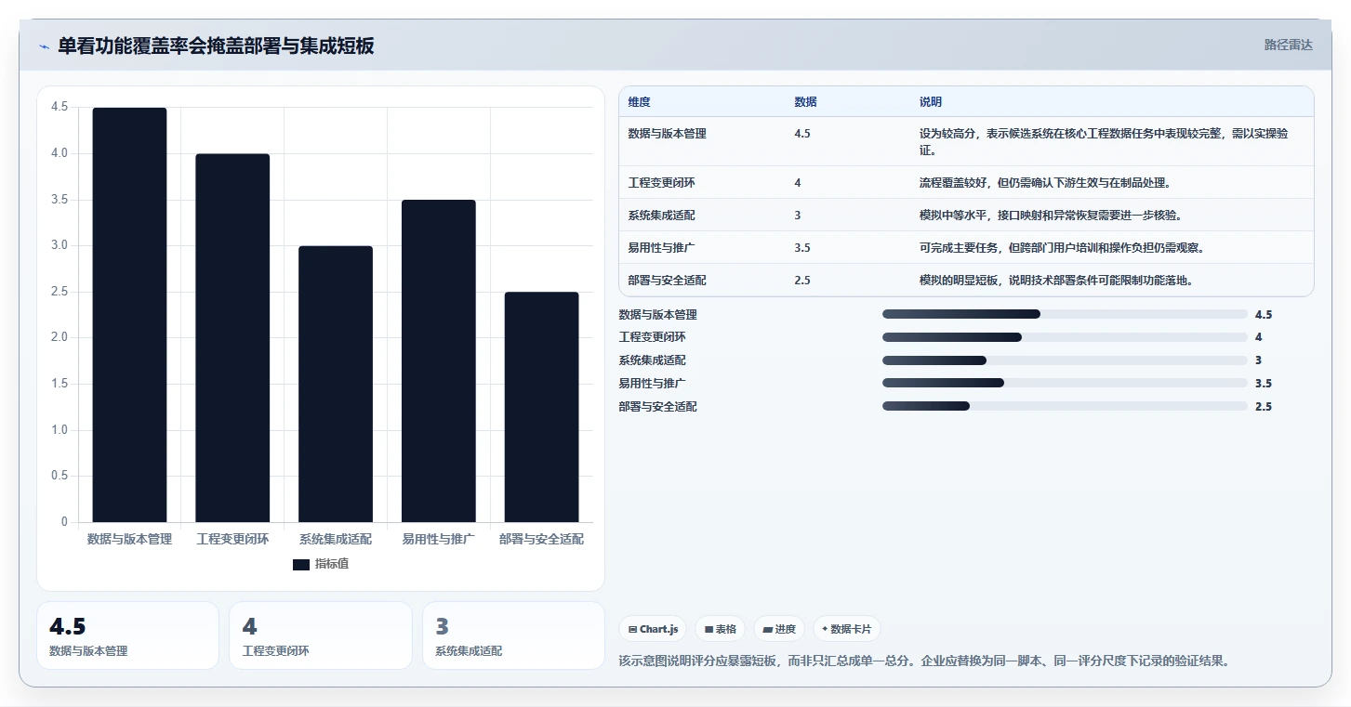Click the 数据与版本管理 bar in the chart
This screenshot has width=1351, height=707.
pos(129,315)
